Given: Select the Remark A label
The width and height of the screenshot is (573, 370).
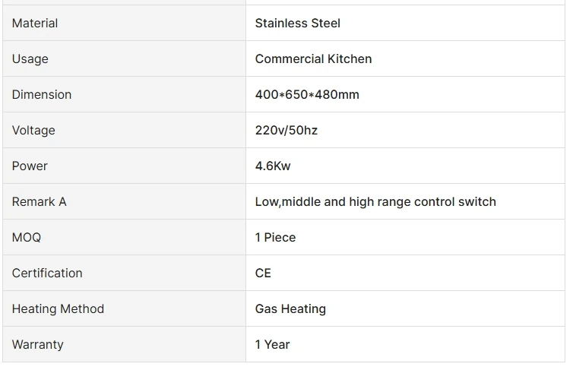Looking at the screenshot, I should [x=40, y=202].
